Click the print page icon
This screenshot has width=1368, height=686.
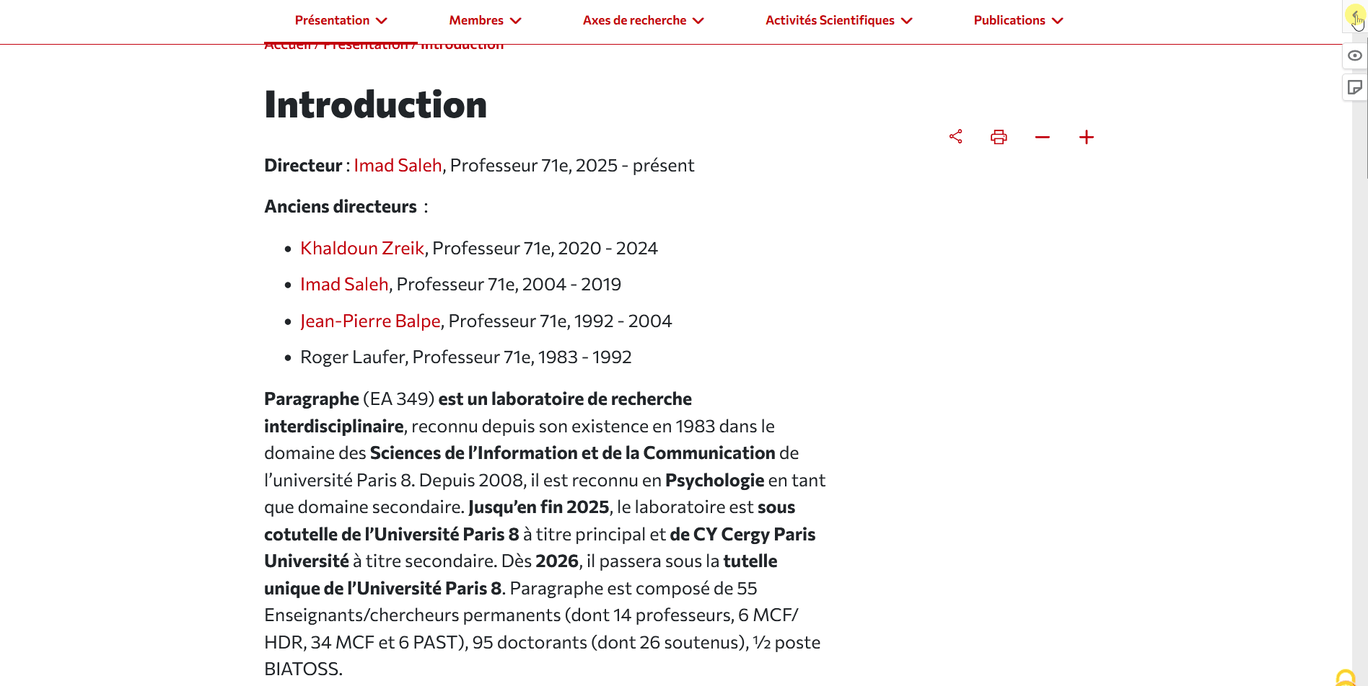click(x=999, y=137)
